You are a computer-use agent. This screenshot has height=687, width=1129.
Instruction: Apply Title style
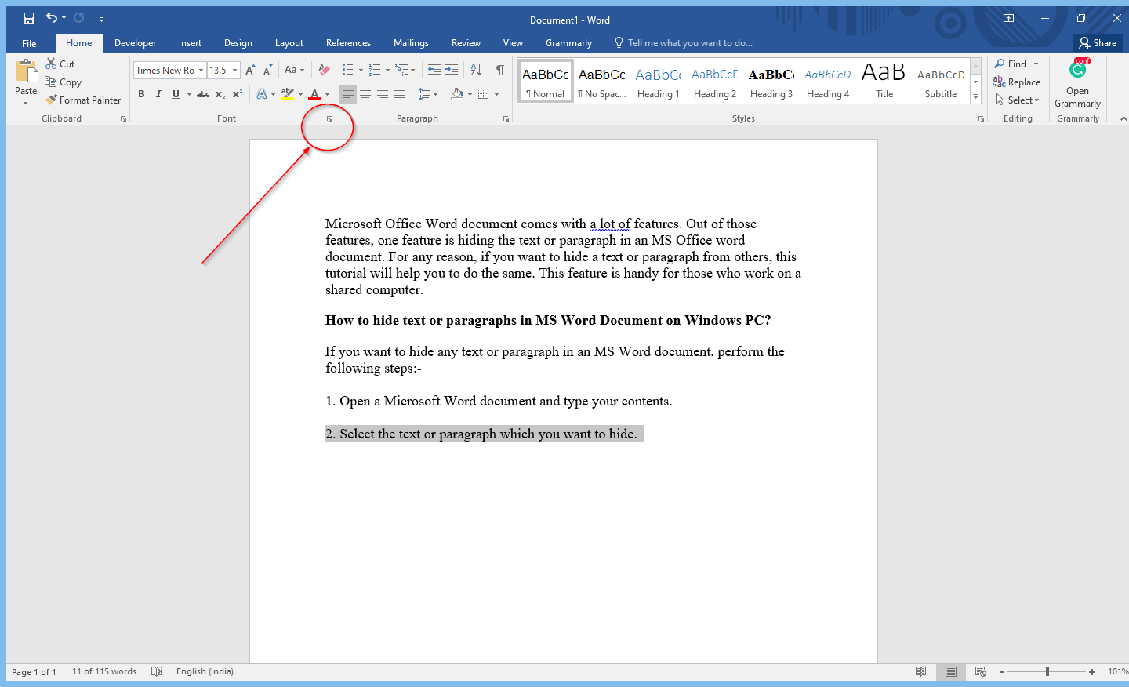click(x=884, y=82)
